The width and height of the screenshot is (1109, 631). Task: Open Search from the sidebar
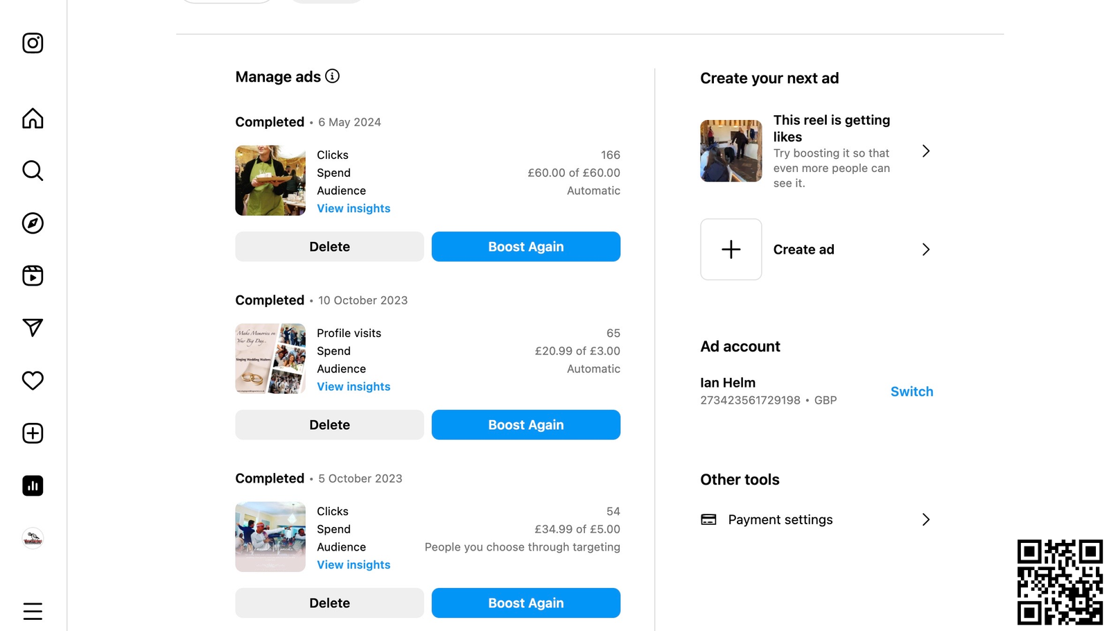[x=33, y=171]
